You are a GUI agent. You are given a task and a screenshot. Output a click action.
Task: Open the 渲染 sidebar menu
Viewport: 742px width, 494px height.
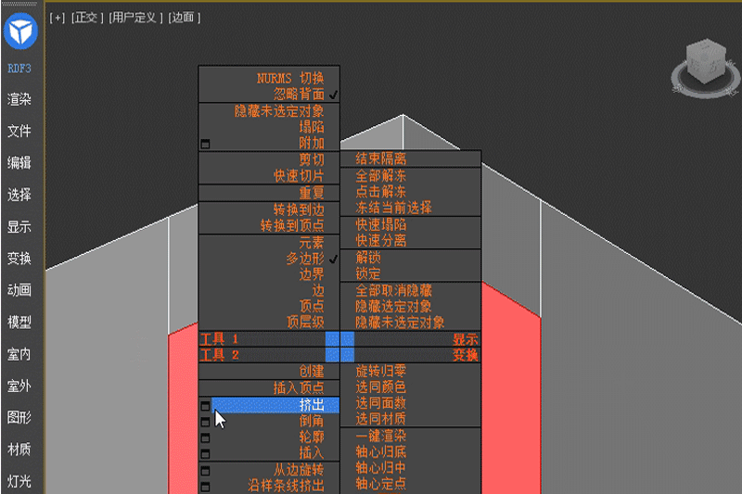tap(19, 99)
